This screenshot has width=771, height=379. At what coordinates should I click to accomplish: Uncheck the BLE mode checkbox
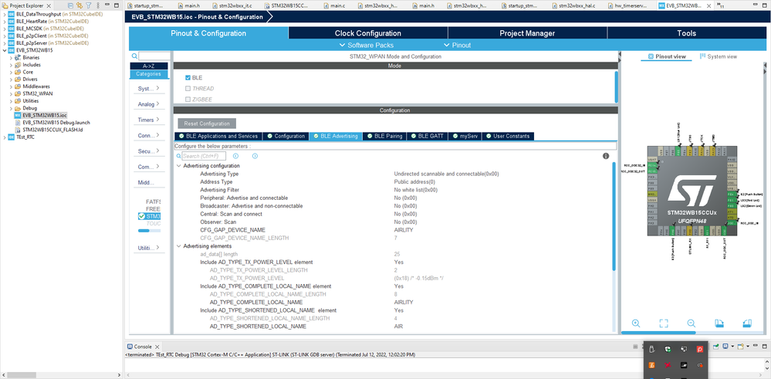coord(188,78)
